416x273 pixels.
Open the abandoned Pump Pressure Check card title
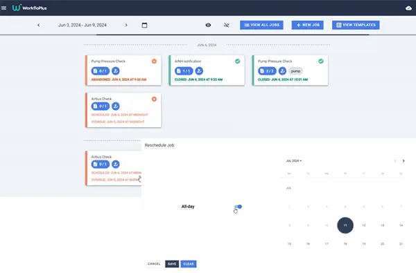click(x=108, y=61)
